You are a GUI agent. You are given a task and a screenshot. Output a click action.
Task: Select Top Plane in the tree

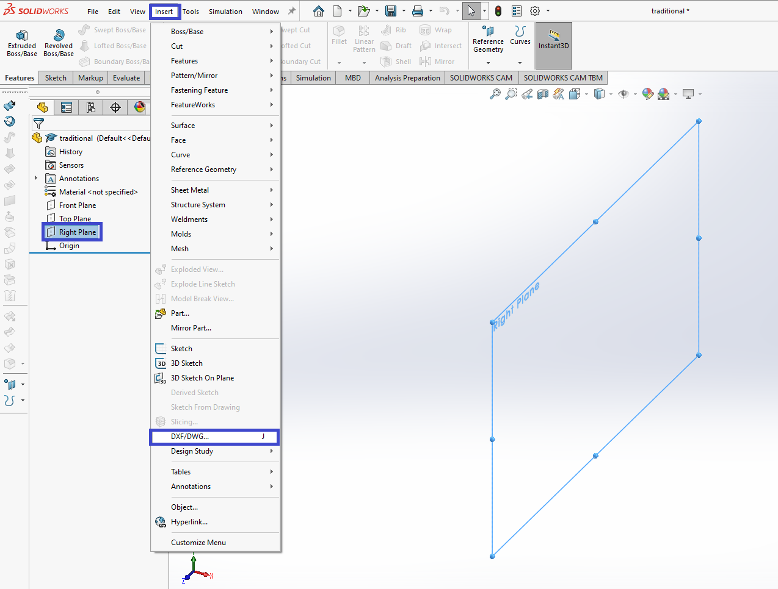[68, 218]
